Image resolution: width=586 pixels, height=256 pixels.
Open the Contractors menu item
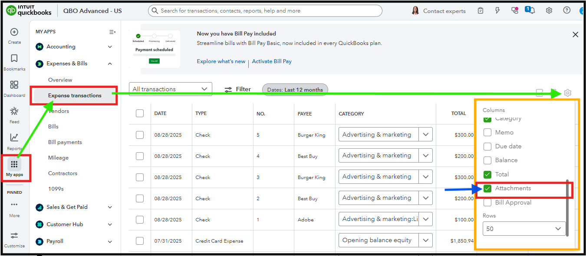(63, 173)
